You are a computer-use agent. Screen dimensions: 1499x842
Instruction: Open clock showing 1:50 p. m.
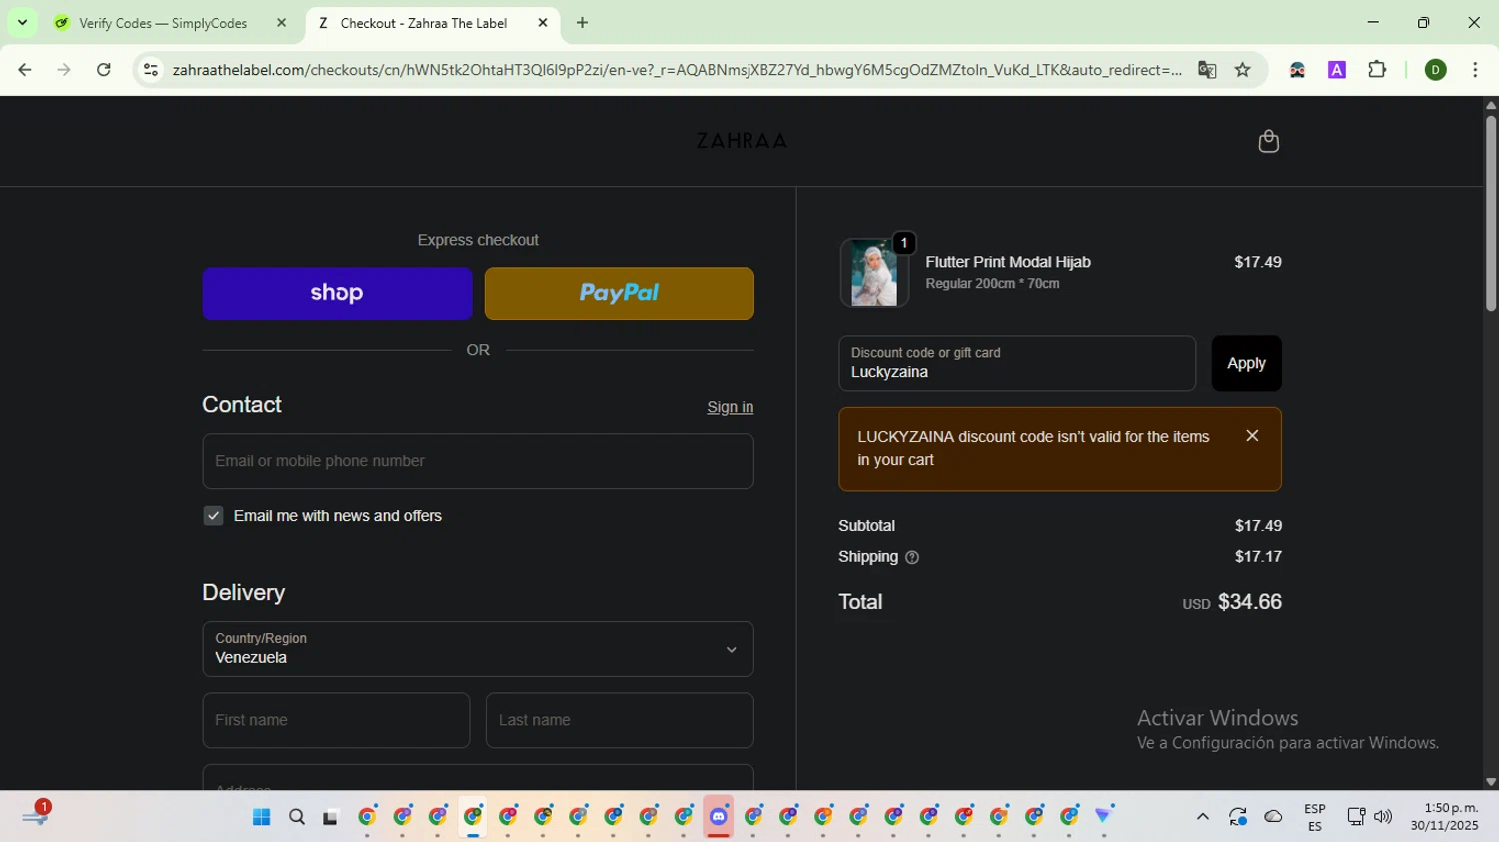pos(1444,817)
